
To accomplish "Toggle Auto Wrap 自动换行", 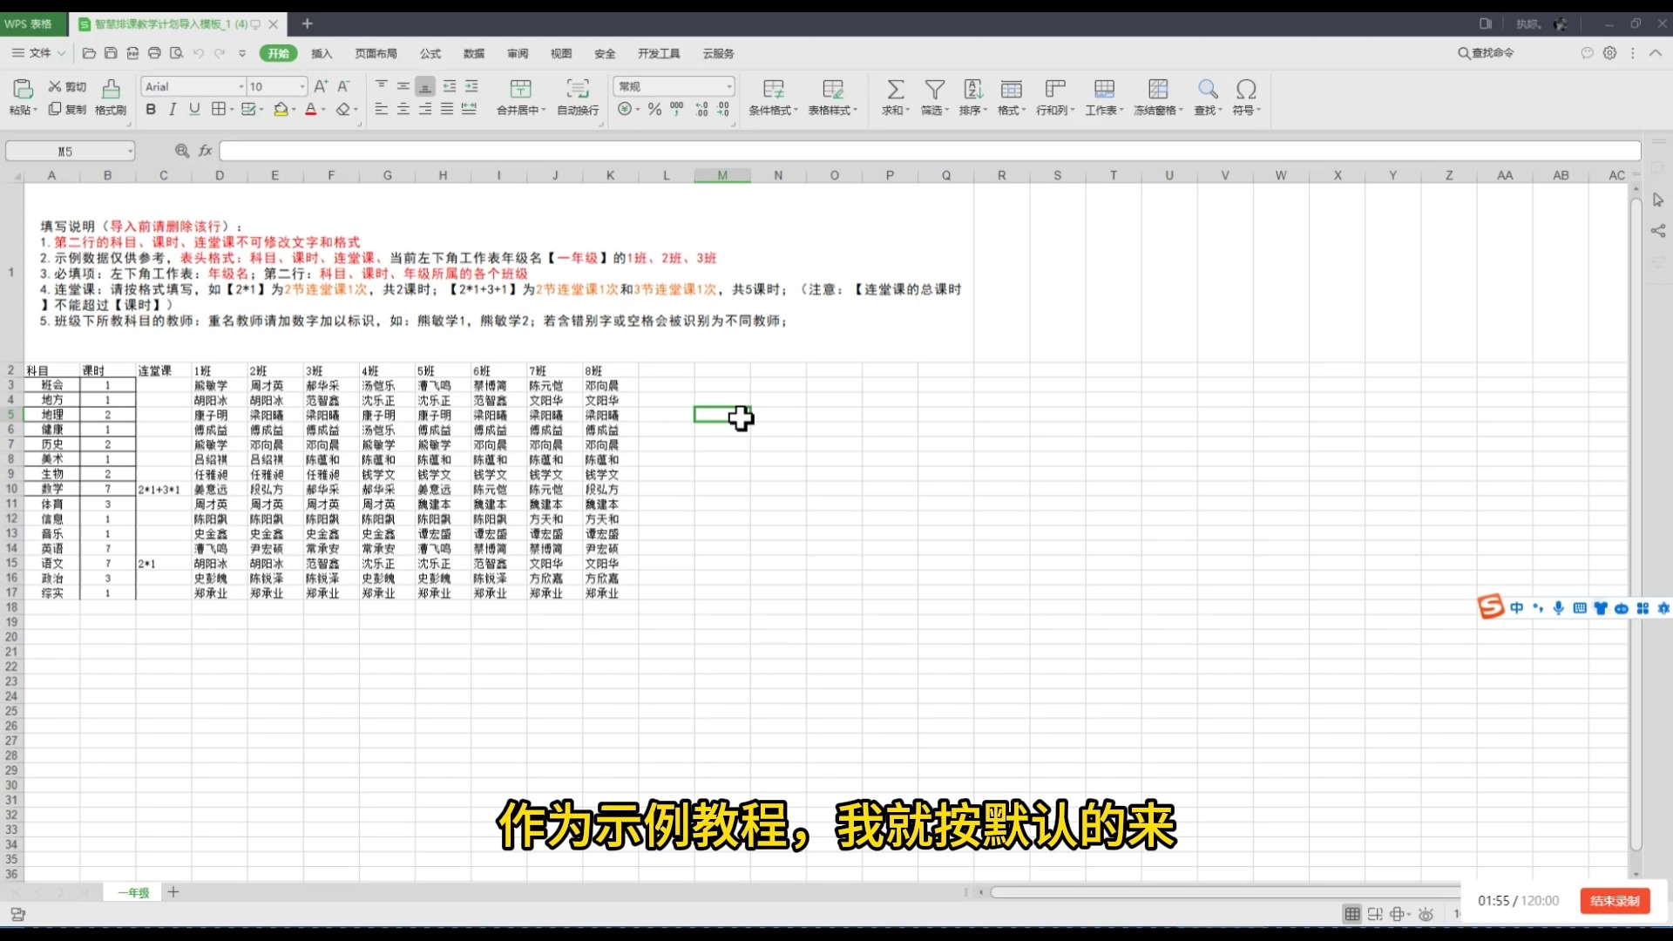I will pyautogui.click(x=578, y=97).
